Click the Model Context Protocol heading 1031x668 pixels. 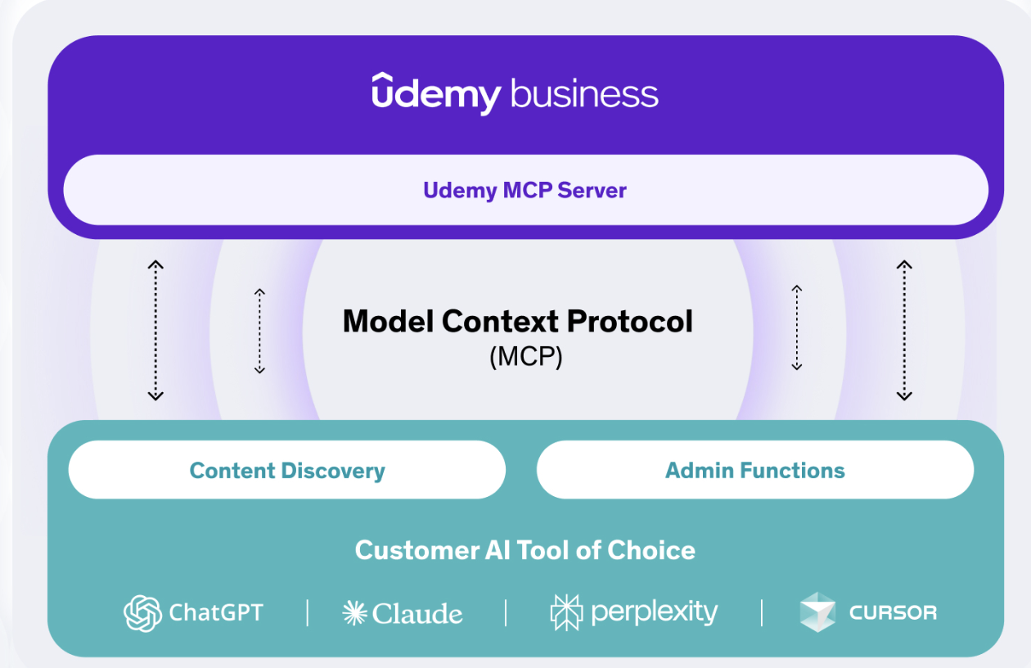(x=517, y=321)
